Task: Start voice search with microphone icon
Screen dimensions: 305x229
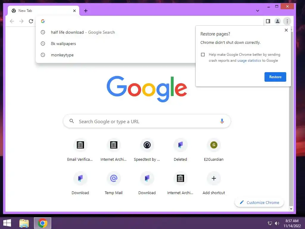Action: coord(222,121)
